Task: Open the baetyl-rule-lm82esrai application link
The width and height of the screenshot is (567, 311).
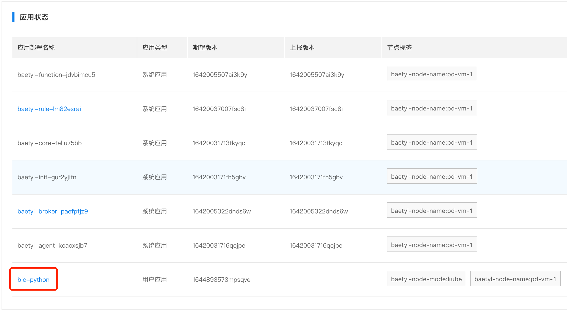Action: (x=49, y=109)
